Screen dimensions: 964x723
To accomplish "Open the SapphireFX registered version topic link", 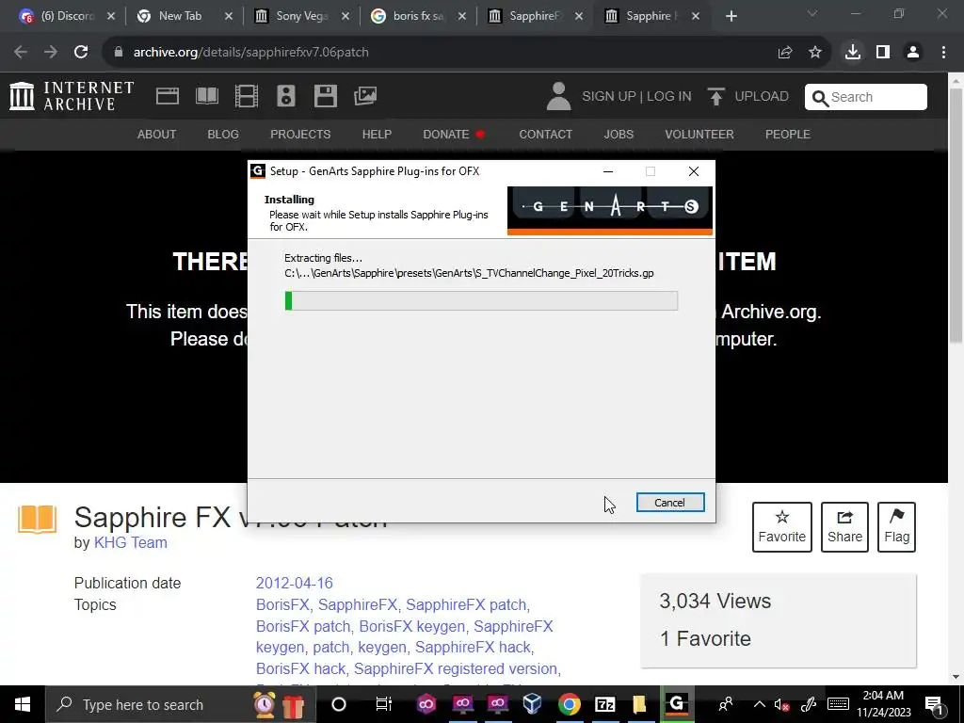I will click(x=456, y=668).
